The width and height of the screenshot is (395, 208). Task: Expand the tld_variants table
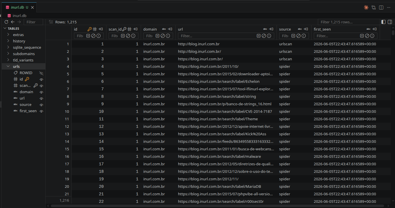coord(8,60)
